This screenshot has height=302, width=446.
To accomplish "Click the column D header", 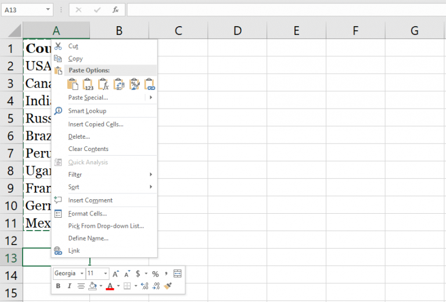I will click(x=237, y=31).
